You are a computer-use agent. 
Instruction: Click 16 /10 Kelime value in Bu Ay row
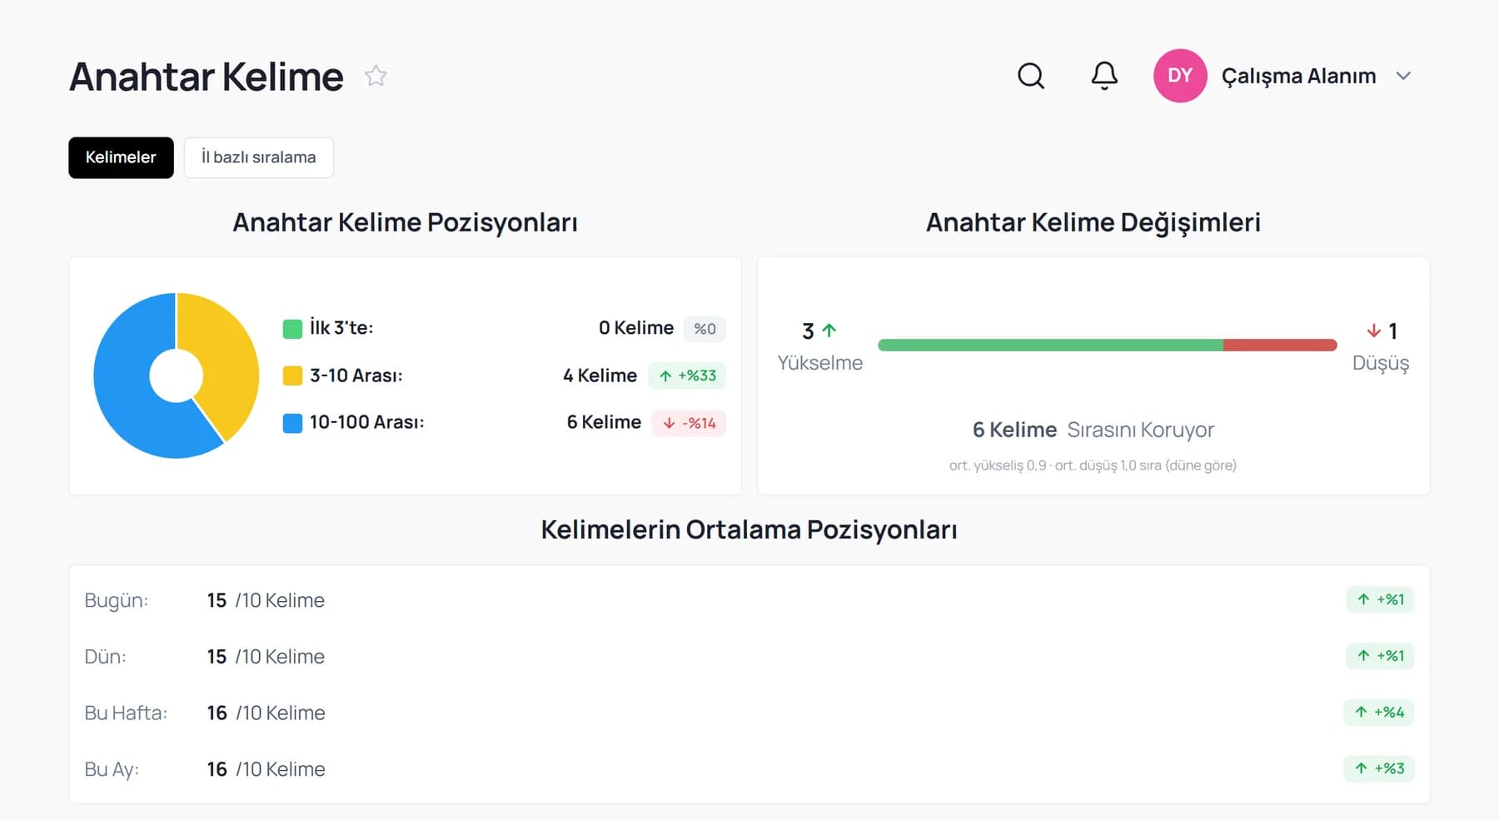click(266, 769)
